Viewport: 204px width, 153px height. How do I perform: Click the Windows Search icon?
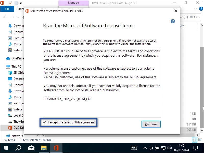coord(18,147)
